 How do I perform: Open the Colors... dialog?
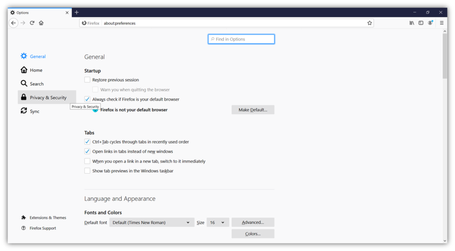[x=253, y=234]
